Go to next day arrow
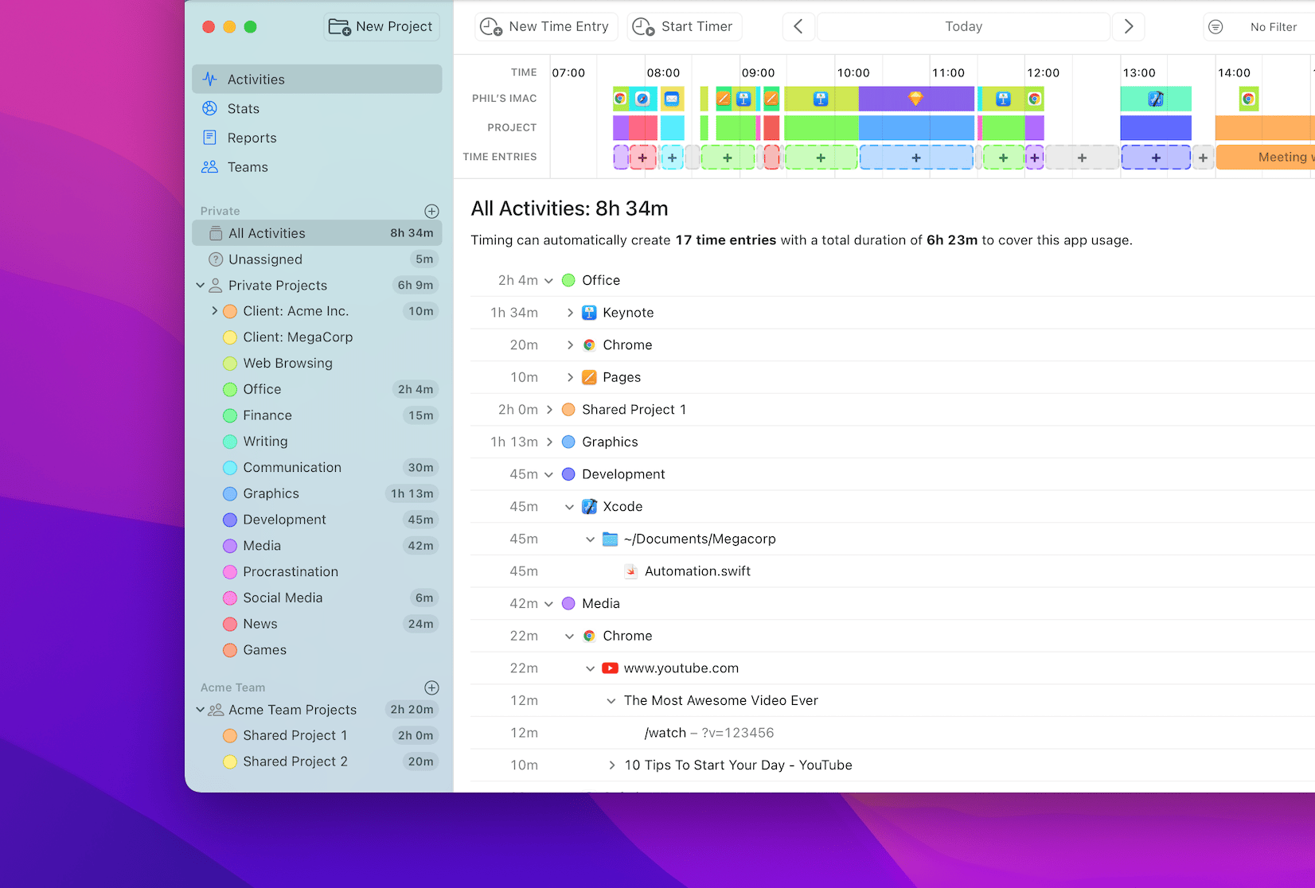The height and width of the screenshot is (888, 1315). tap(1128, 26)
